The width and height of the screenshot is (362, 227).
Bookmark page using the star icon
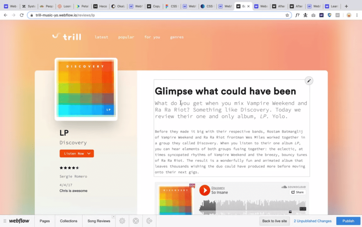point(287,15)
